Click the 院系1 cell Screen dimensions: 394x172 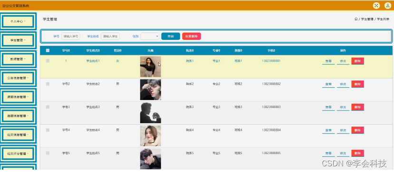(x=190, y=61)
